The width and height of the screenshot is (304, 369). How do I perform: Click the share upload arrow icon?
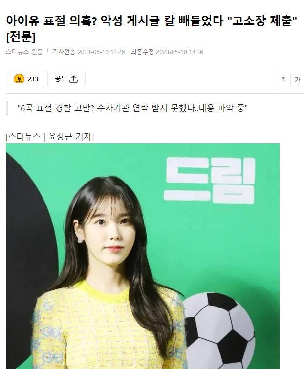point(74,79)
